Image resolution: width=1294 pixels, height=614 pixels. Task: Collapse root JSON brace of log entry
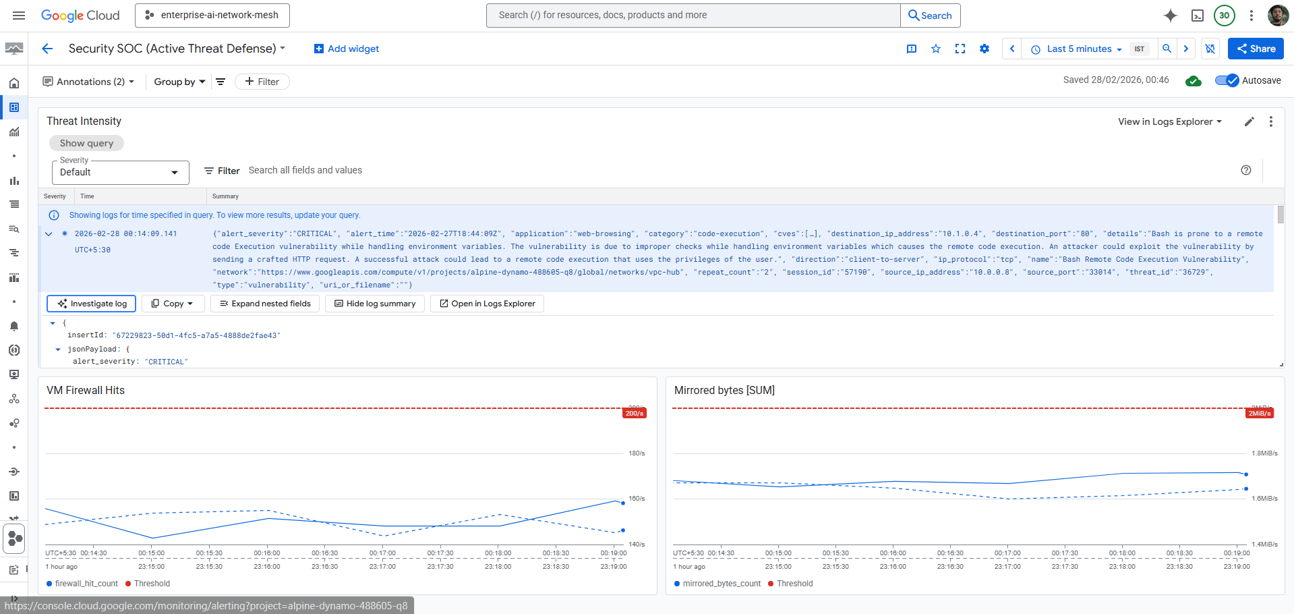point(53,323)
